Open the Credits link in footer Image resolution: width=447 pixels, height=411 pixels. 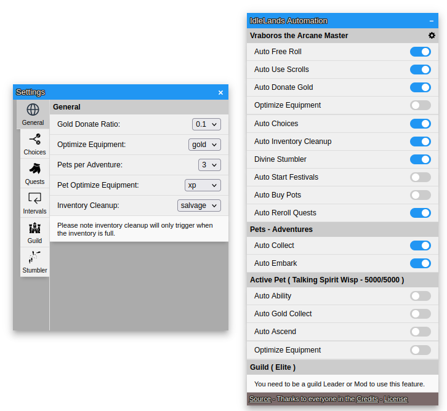(x=367, y=399)
